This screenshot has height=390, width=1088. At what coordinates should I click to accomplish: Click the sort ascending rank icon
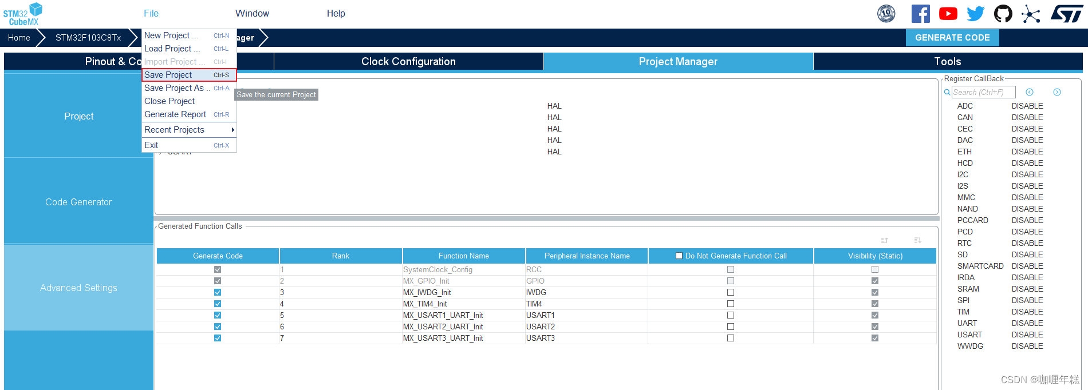(885, 240)
